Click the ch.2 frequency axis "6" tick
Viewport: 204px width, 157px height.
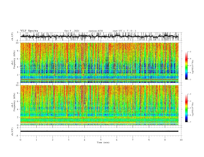tap(18, 101)
